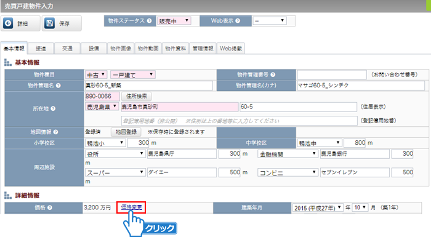Image resolution: width=431 pixels, height=237 pixels.
Task: Click help icon beside 所在地
Action: 53,108
